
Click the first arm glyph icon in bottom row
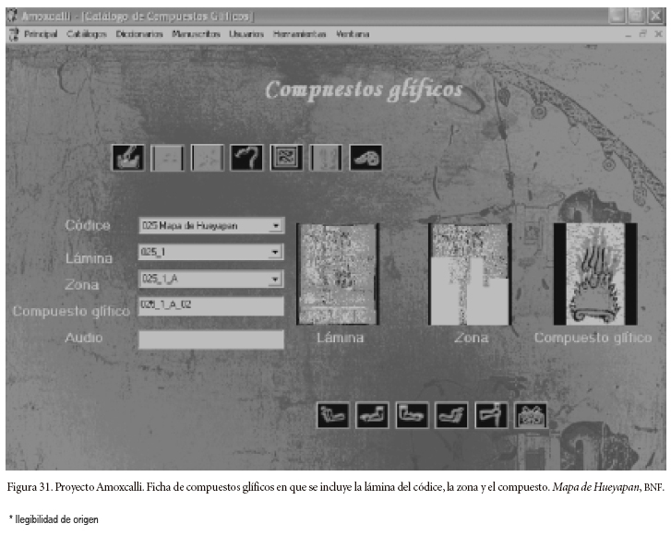(332, 416)
